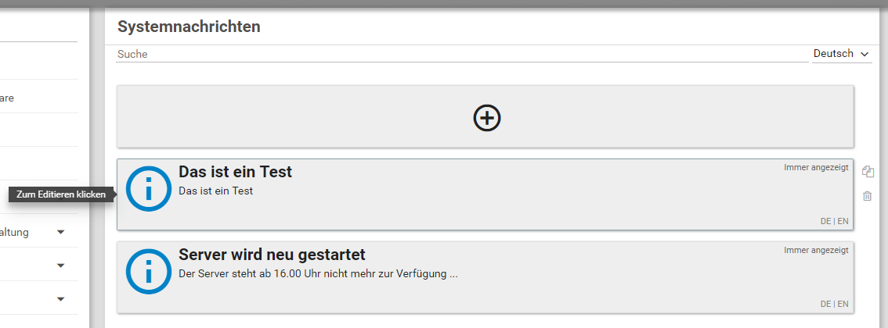This screenshot has height=328, width=888.
Task: Click the info icon on 'Das ist ein Test' card
Action: [149, 189]
